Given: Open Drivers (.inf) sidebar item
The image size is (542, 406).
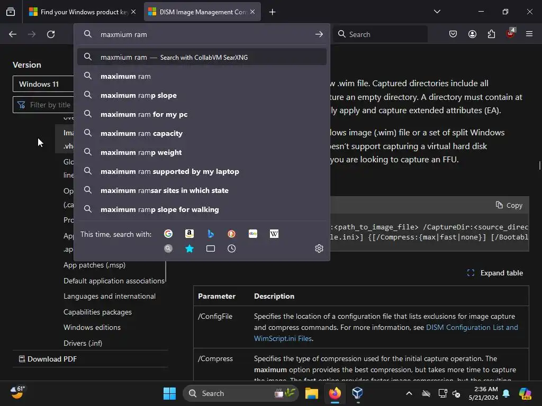Looking at the screenshot, I should [x=83, y=343].
